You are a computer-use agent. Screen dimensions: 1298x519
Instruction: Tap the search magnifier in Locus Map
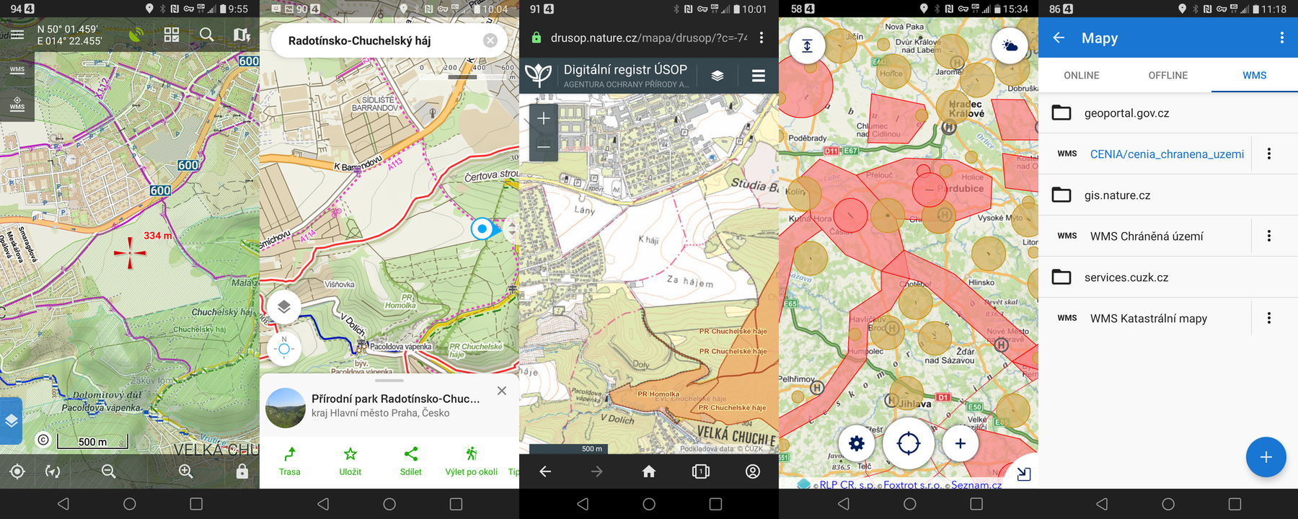point(206,35)
